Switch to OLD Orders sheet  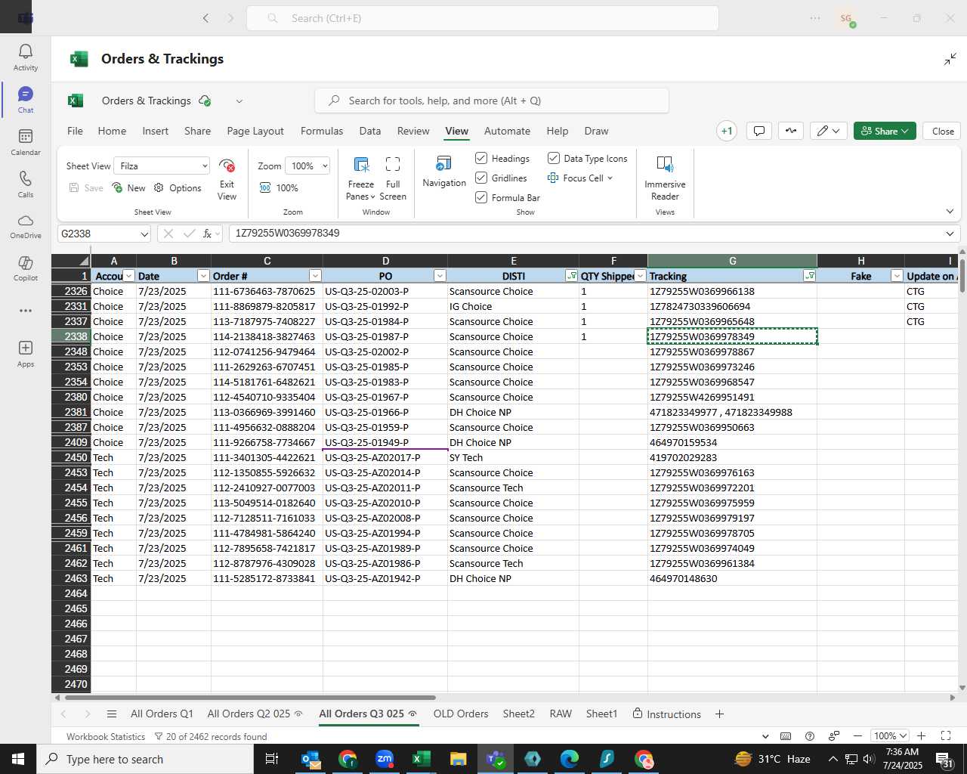[x=461, y=714]
